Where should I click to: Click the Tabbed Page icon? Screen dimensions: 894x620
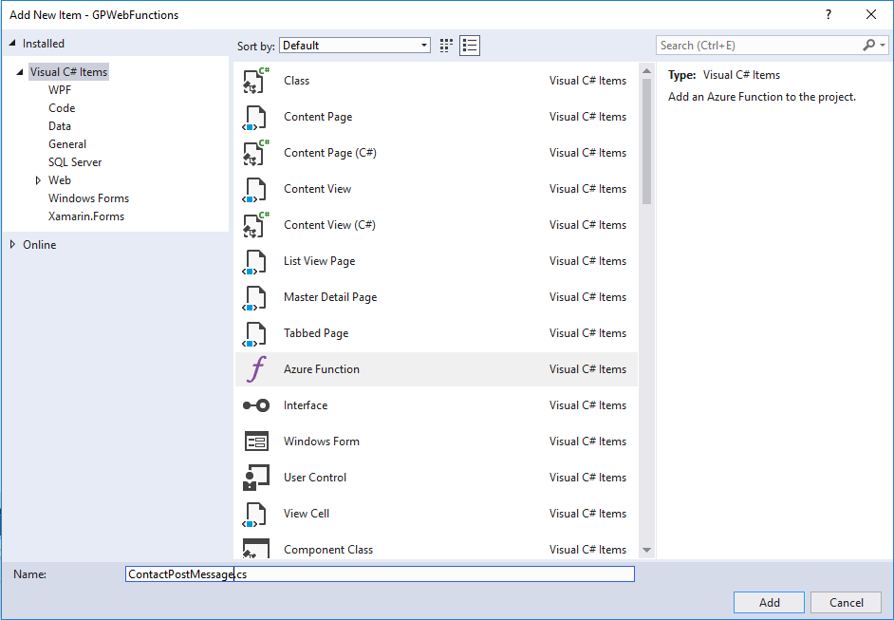[x=254, y=333]
